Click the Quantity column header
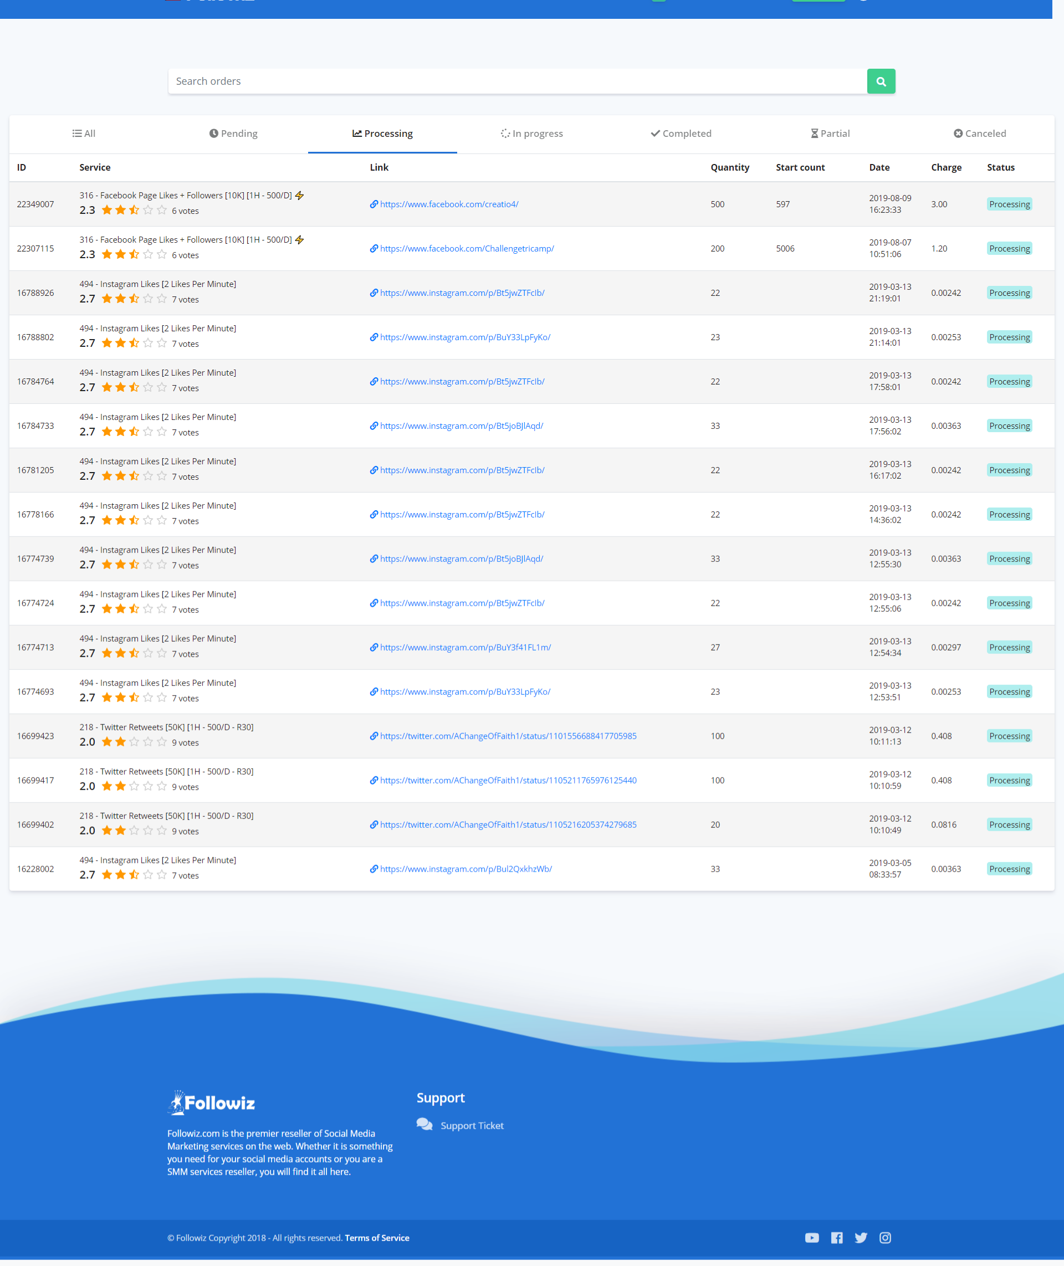 [x=729, y=168]
